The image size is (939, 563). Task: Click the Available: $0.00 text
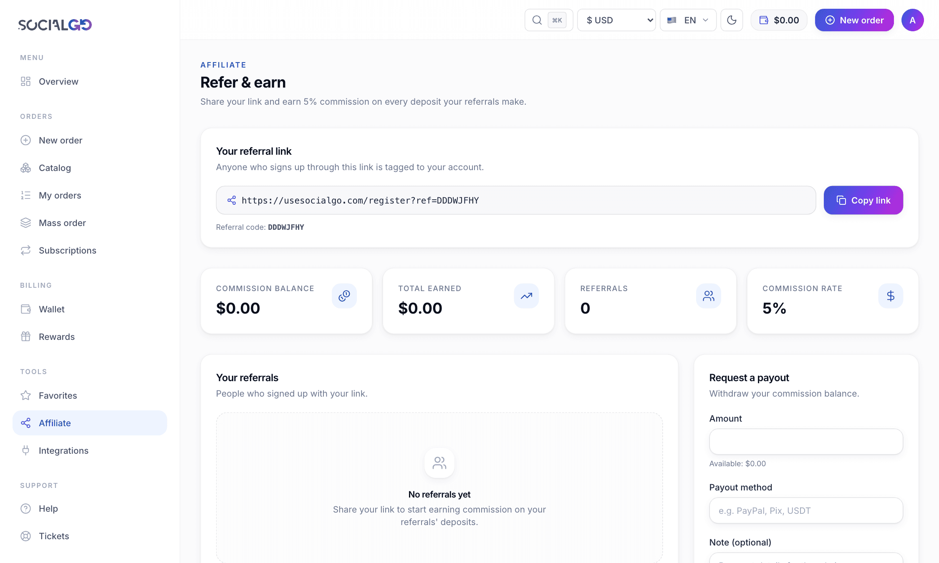(737, 464)
